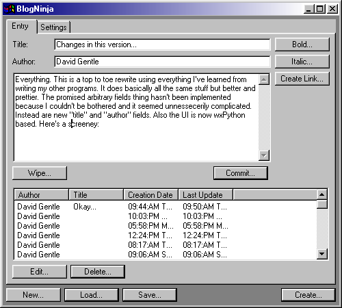Screen dimensions: 342x308
Task: Select the entry created at 12:24:PM
Action: point(166,235)
